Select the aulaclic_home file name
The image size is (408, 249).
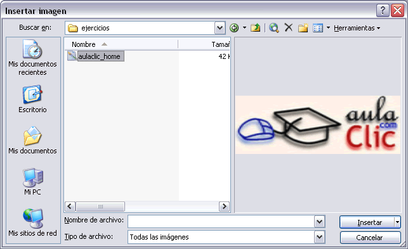[x=101, y=56]
